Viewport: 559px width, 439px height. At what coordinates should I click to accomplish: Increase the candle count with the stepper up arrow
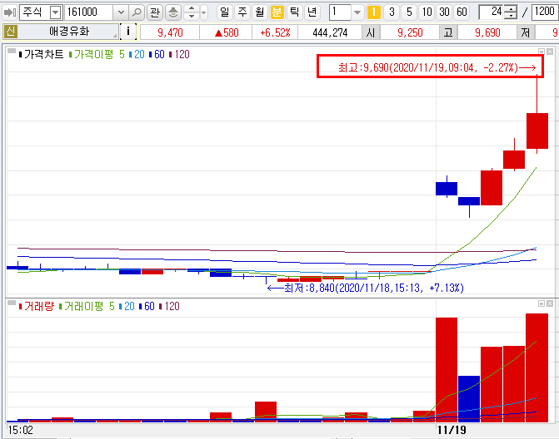coord(512,9)
